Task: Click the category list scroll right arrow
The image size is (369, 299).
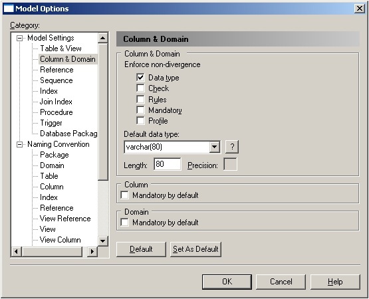Action: point(92,251)
